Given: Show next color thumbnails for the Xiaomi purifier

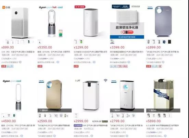Looking at the screenshot, I should pyautogui.click(x=34, y=42).
